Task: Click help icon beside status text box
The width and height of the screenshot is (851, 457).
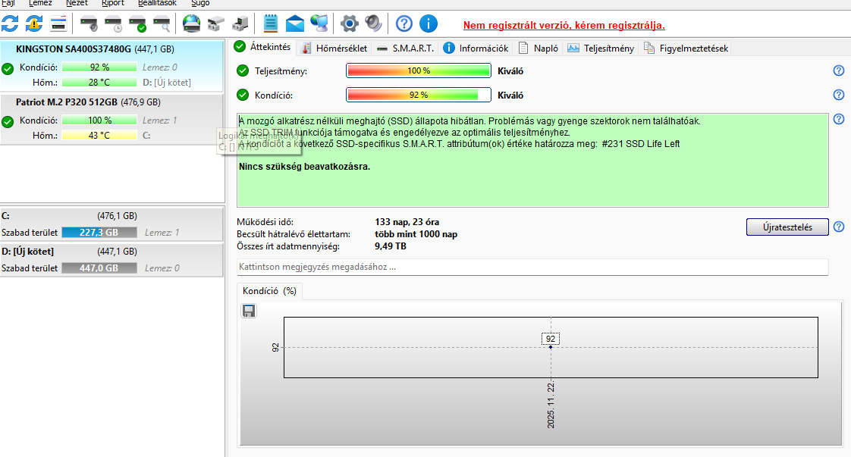Action: click(839, 119)
